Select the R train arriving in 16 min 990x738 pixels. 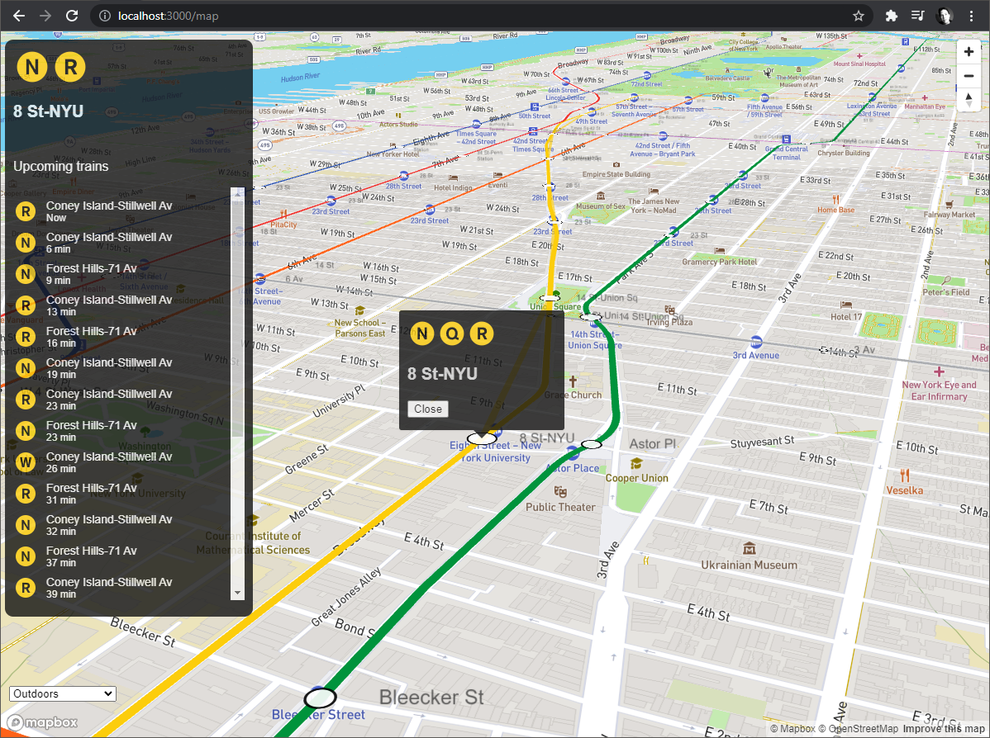[121, 337]
